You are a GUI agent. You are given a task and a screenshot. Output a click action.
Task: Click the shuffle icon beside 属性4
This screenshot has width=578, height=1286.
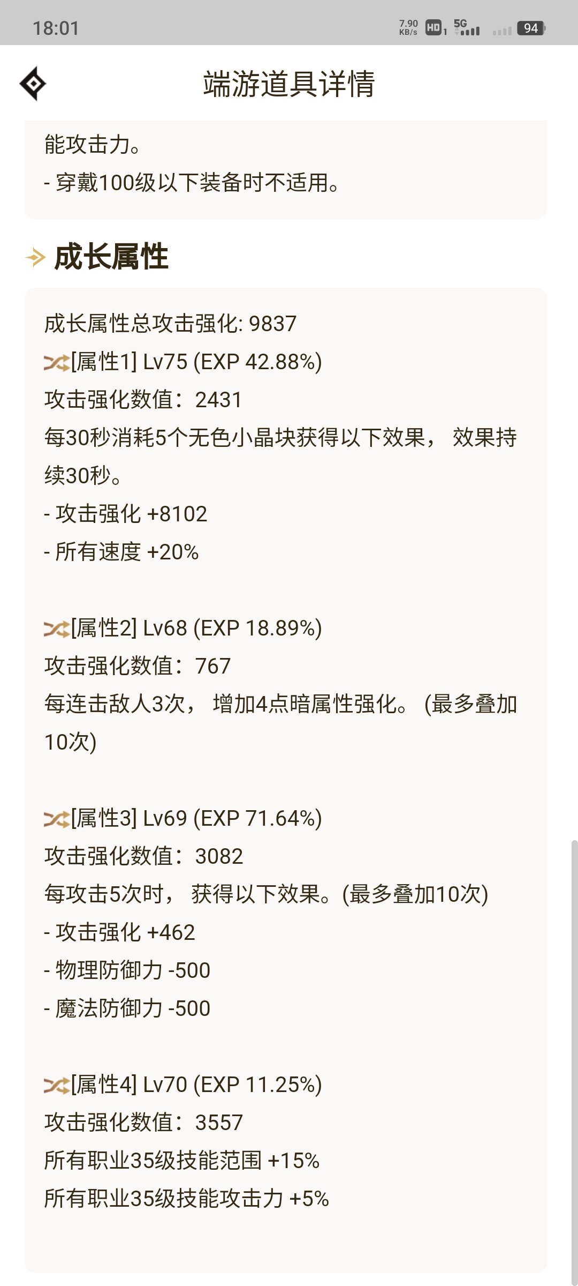[x=57, y=1086]
